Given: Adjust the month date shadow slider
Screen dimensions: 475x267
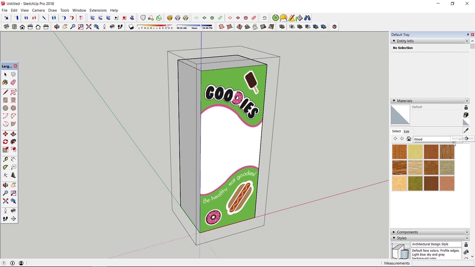Looking at the screenshot, I should [x=155, y=26].
